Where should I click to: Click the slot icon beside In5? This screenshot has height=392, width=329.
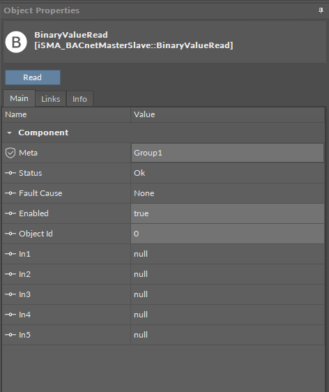[x=10, y=335]
